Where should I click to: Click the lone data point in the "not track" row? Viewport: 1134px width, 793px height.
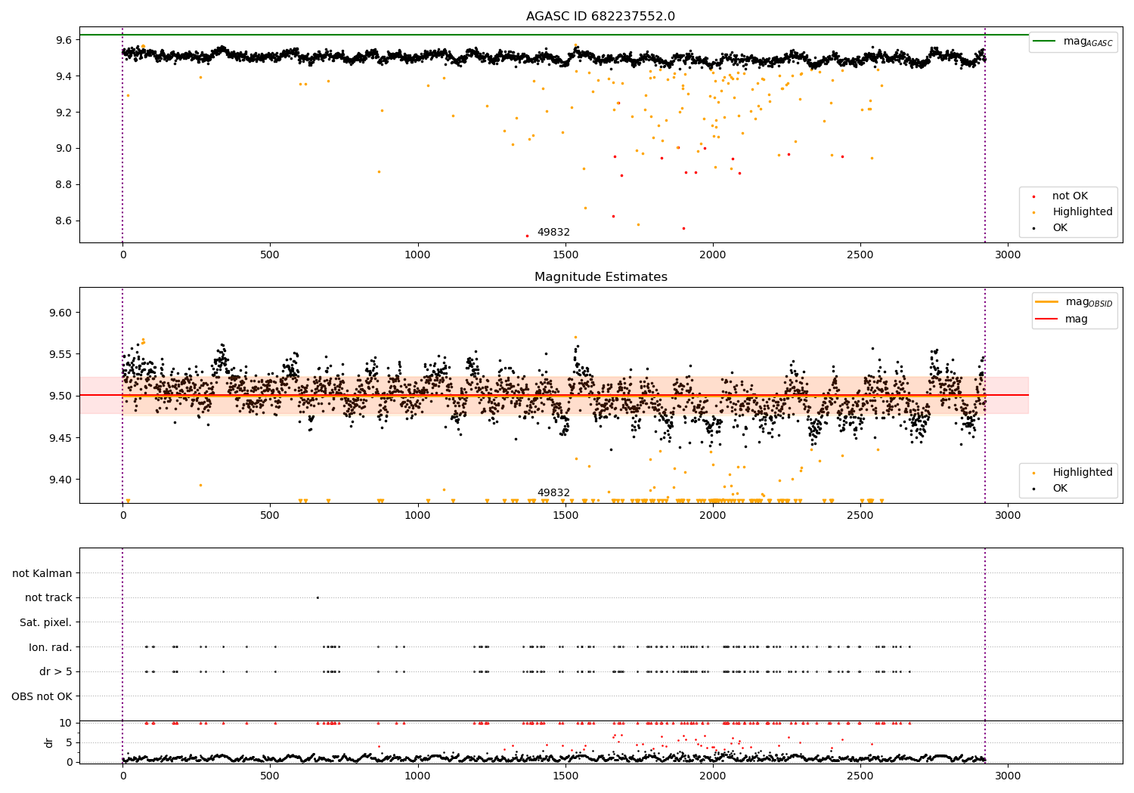pyautogui.click(x=318, y=598)
